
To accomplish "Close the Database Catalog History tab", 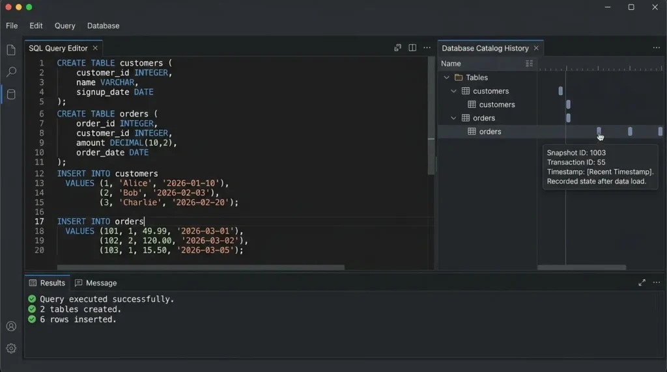I will click(x=536, y=48).
